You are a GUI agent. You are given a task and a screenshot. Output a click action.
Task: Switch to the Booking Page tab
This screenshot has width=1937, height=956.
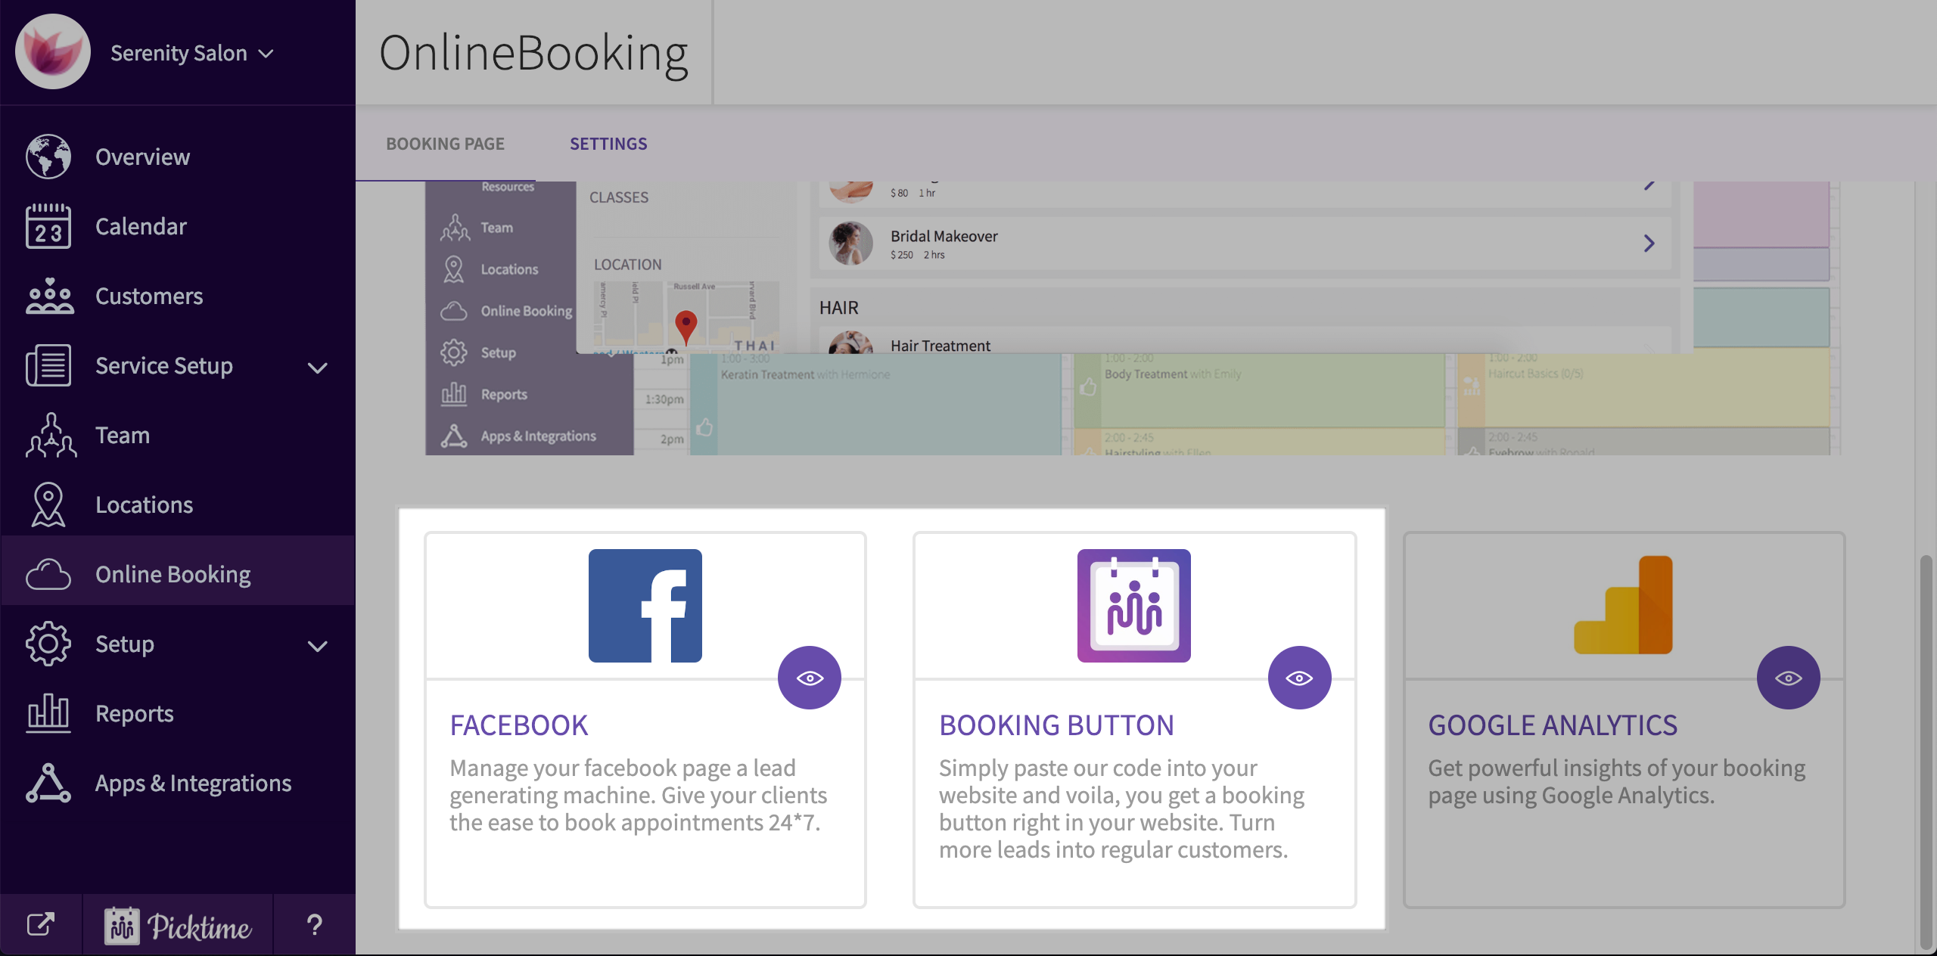[x=445, y=144]
